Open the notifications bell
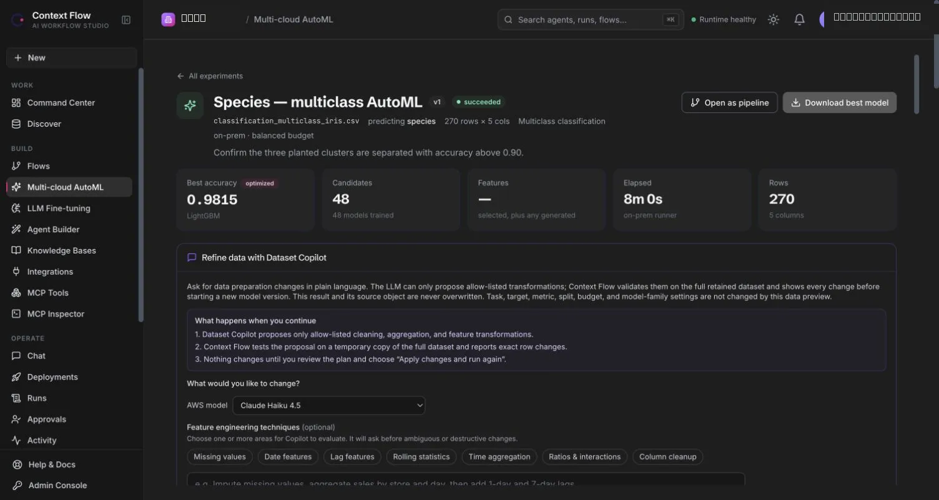The image size is (939, 500). [x=799, y=20]
